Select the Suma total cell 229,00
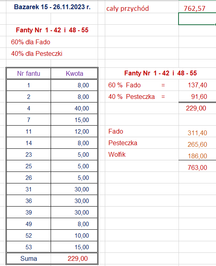The width and height of the screenshot is (216, 266). pos(74,258)
